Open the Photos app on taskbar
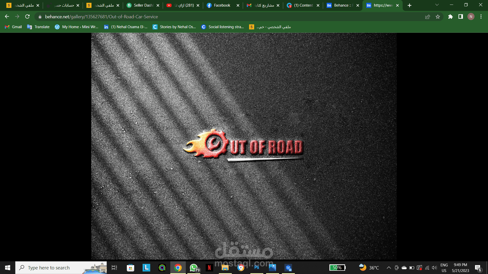 [272, 268]
